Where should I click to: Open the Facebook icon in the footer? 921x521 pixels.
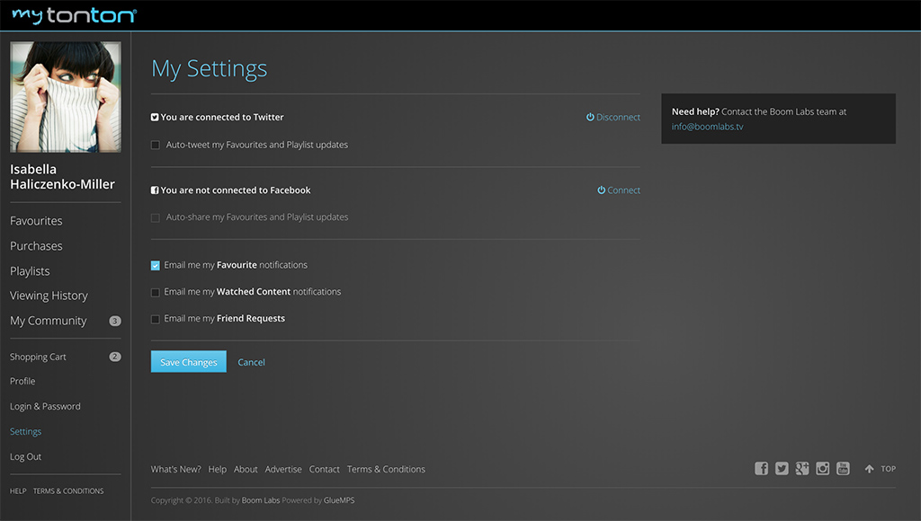[761, 469]
